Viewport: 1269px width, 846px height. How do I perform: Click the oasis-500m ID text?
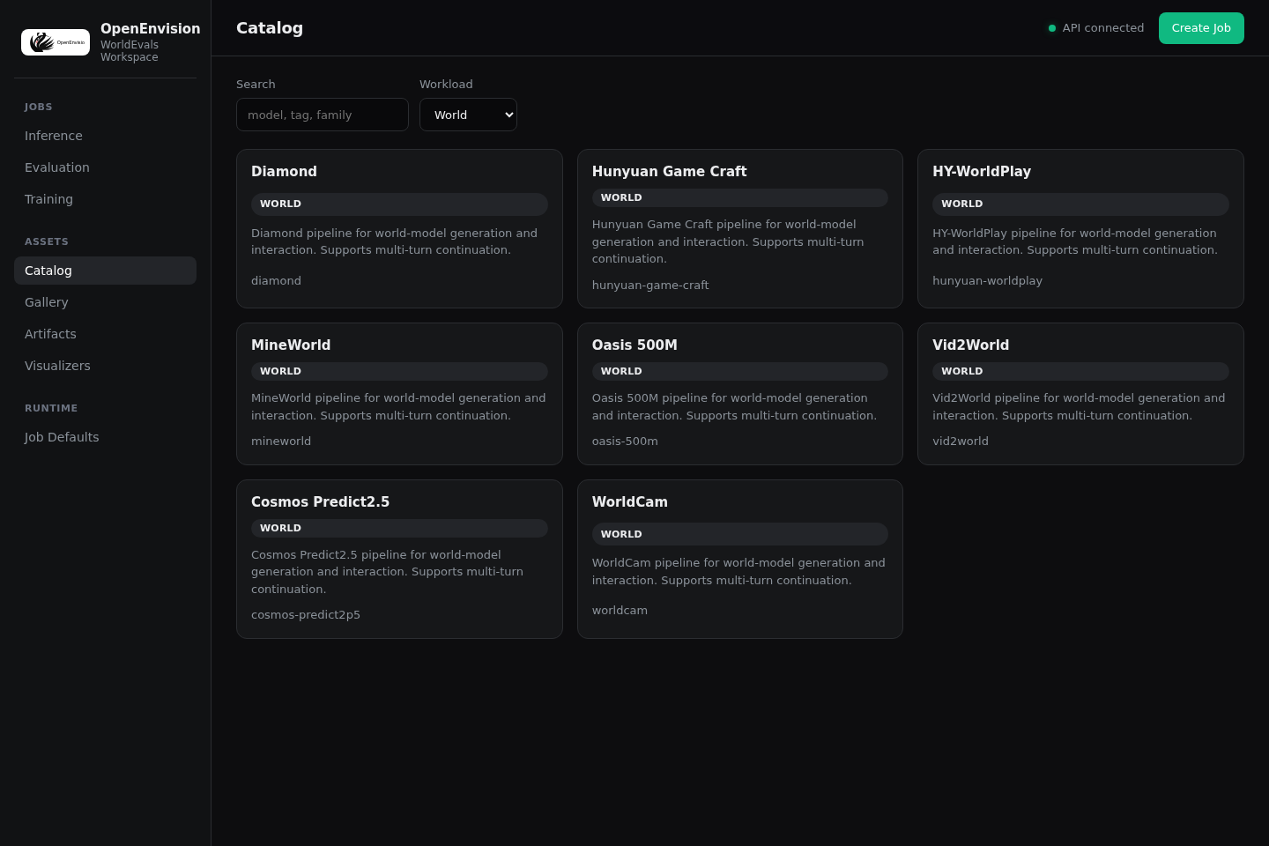tap(625, 442)
